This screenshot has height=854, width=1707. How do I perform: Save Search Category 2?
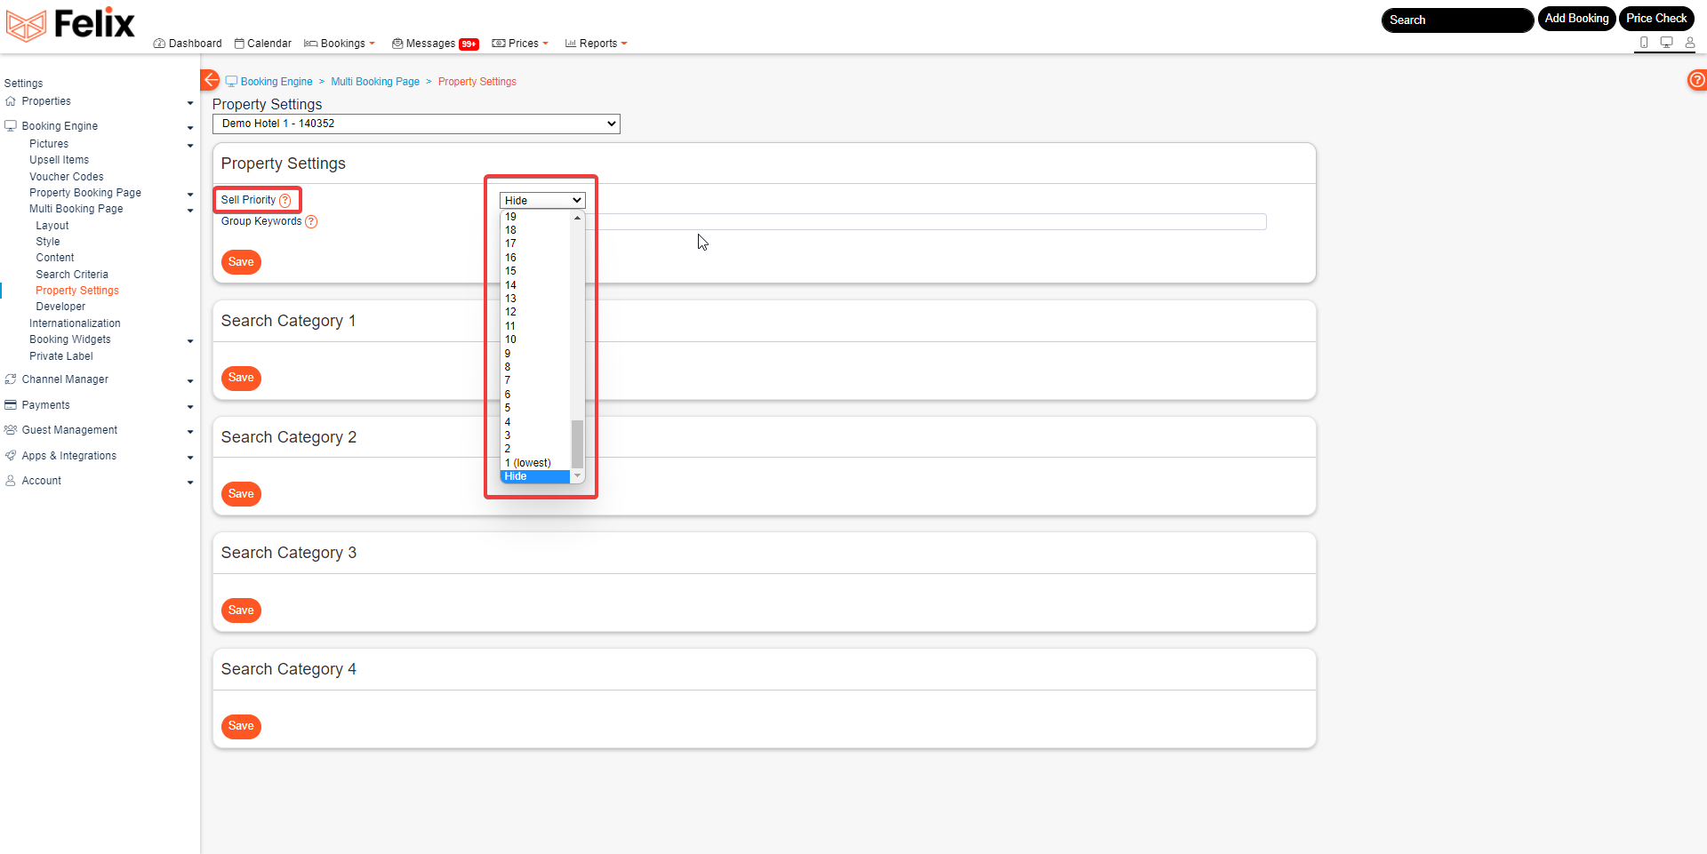pos(241,494)
